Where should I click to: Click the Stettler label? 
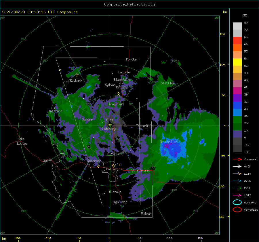coord(168,83)
